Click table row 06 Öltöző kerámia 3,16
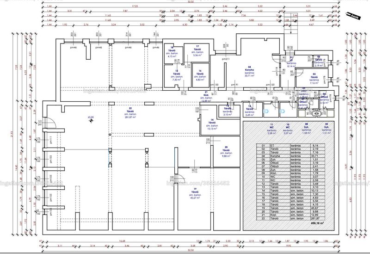This screenshot has width=370, height=254. (291, 163)
